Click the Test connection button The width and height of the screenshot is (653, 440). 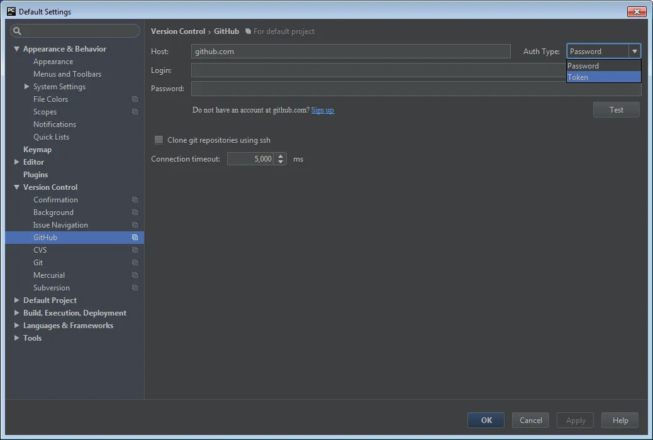click(616, 110)
